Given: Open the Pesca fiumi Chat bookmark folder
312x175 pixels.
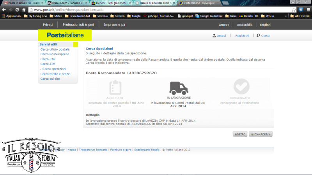Looking at the screenshot, I should (x=78, y=16).
